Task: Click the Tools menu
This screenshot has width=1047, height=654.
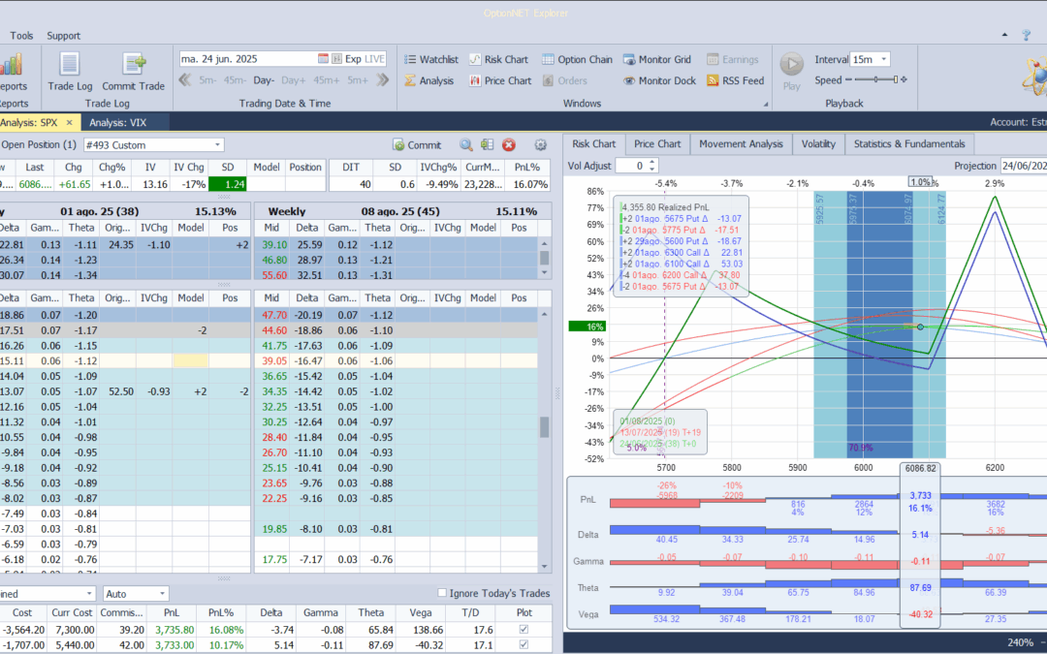Action: coord(21,36)
